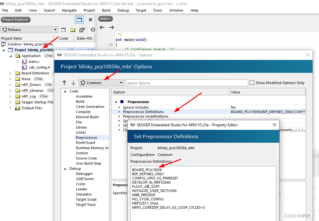The image size is (319, 221).
Task: Close the Property Editor dialog
Action: [x=274, y=125]
